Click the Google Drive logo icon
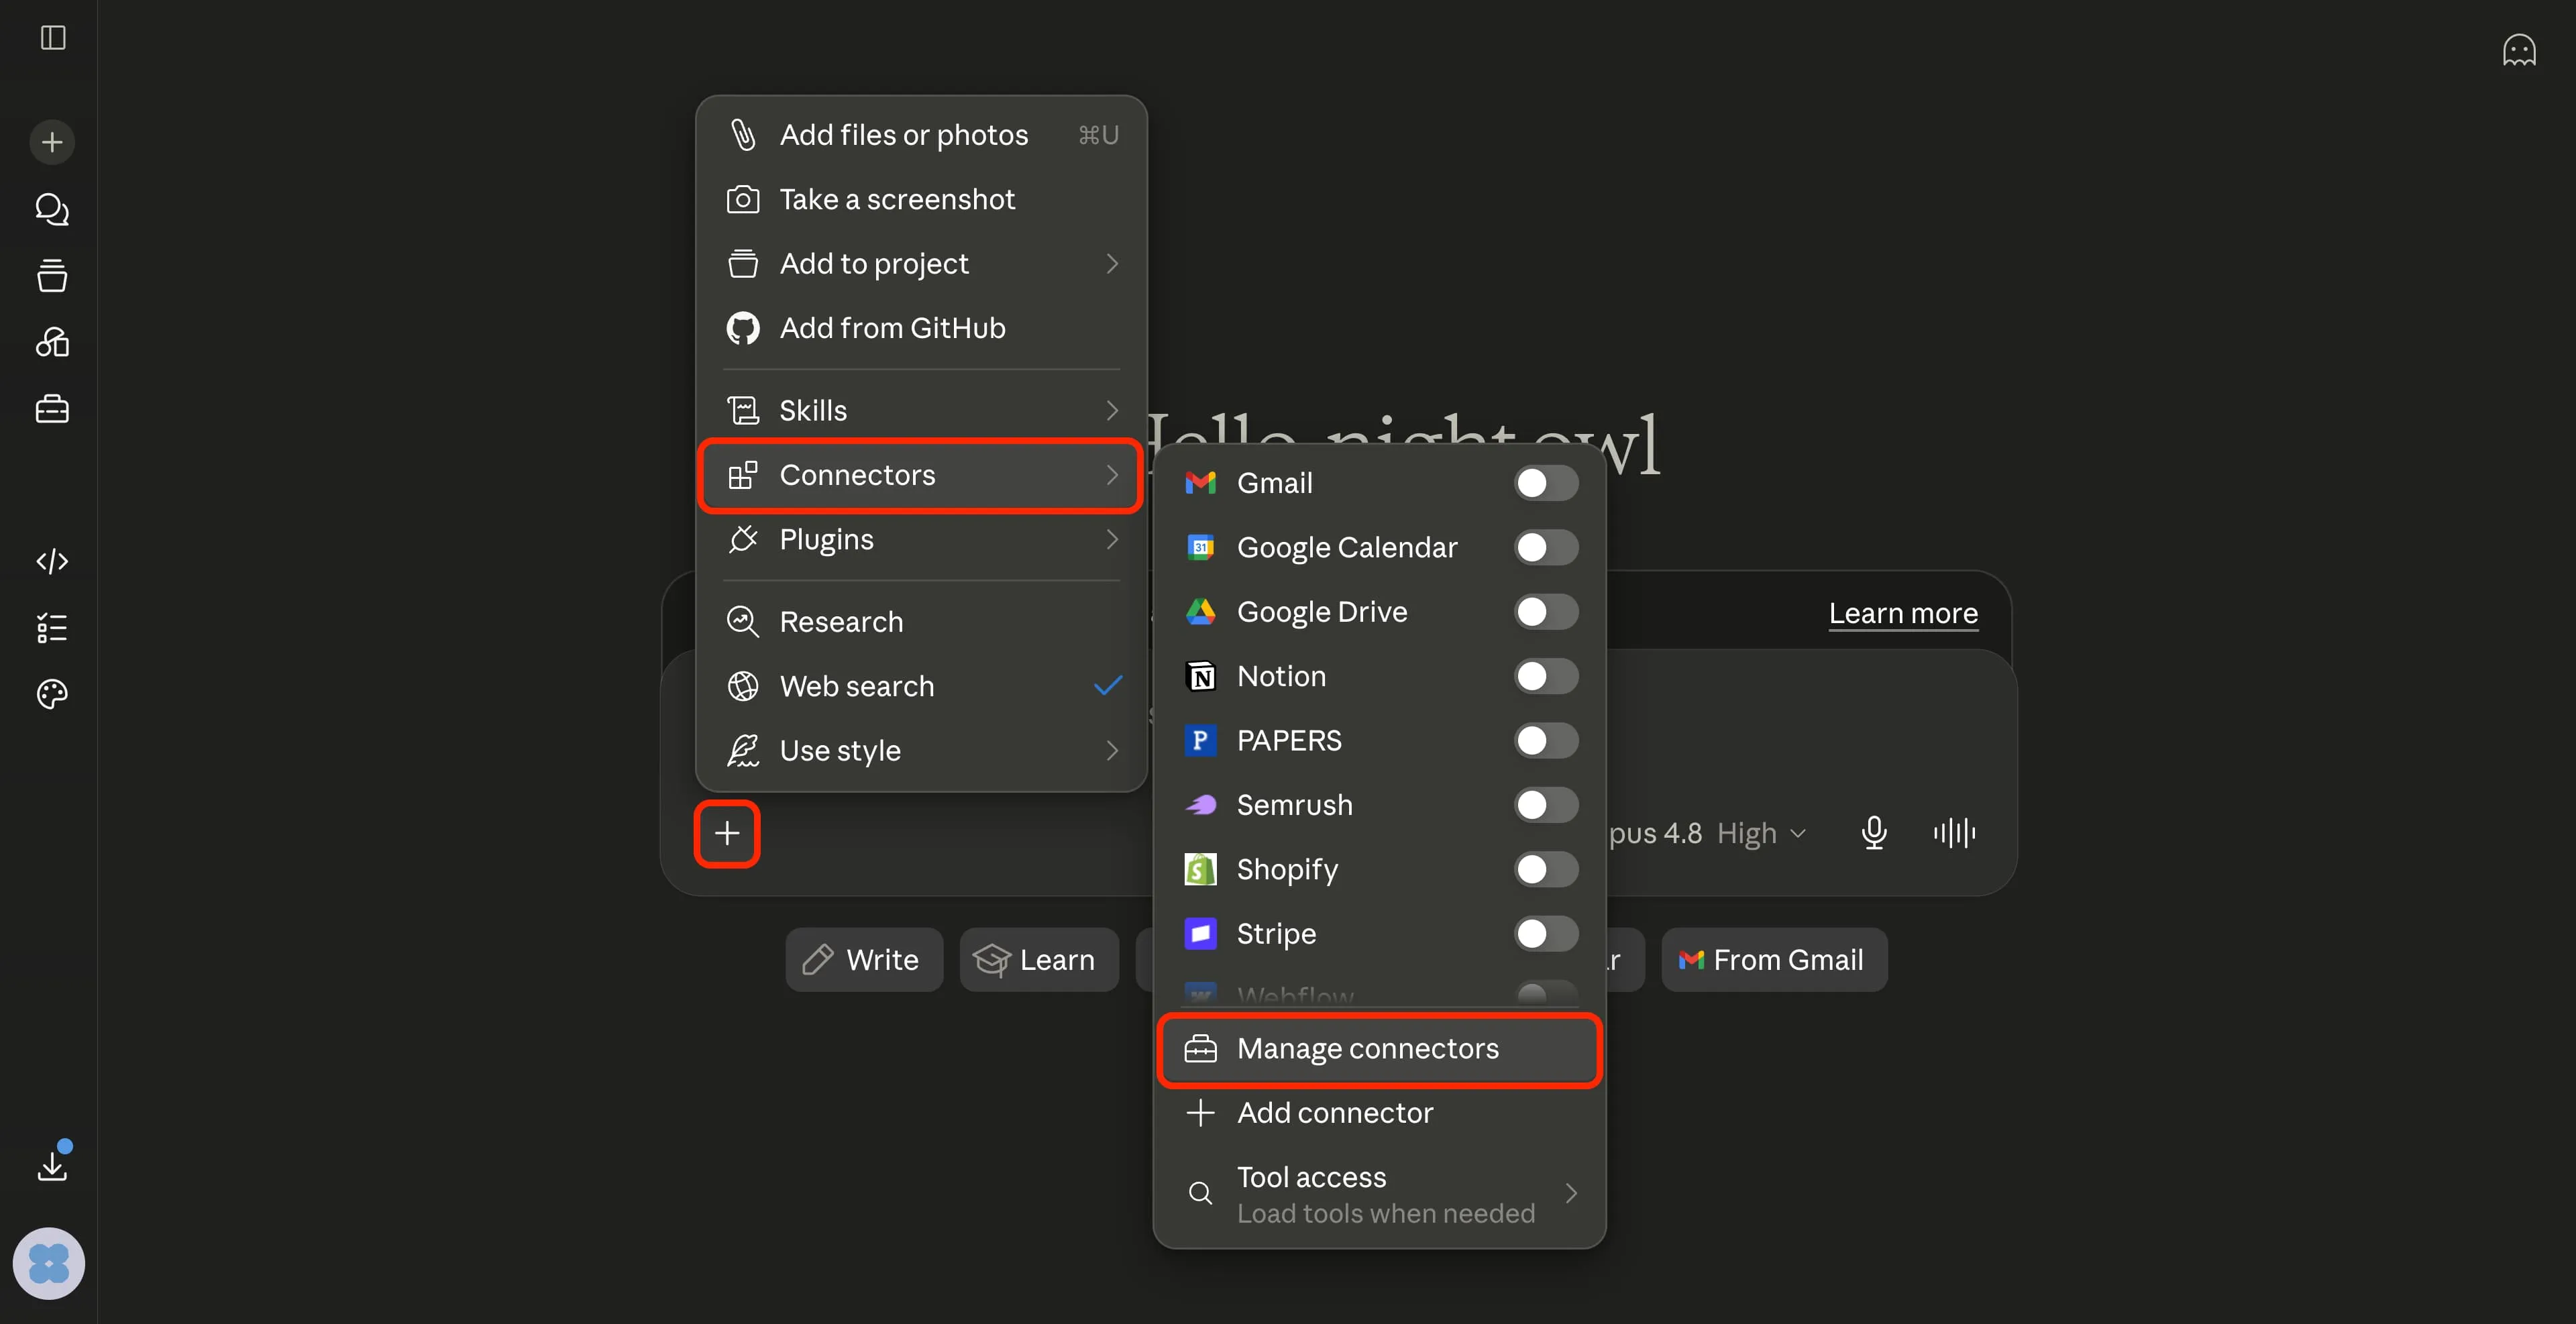The width and height of the screenshot is (2576, 1324). [1200, 612]
